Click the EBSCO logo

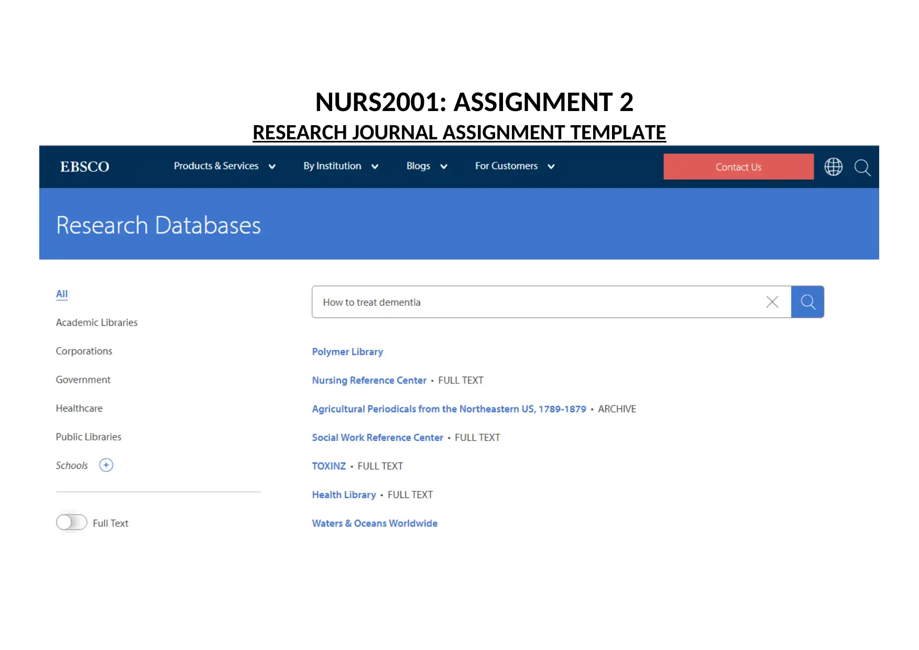point(84,167)
